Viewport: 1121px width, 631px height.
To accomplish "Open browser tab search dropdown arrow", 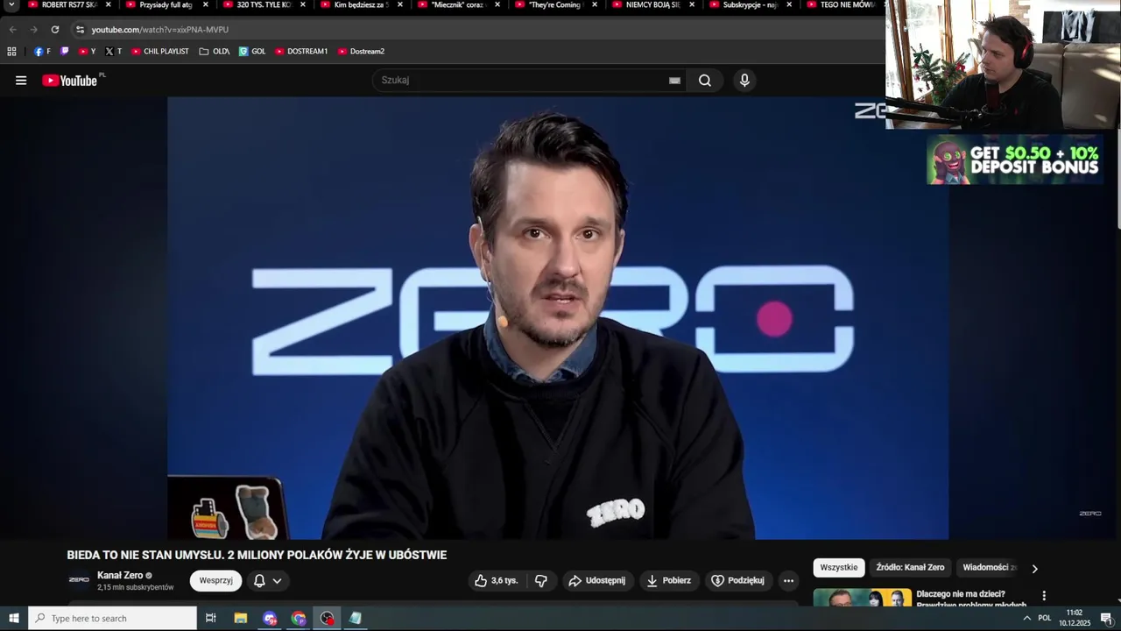I will [x=12, y=5].
